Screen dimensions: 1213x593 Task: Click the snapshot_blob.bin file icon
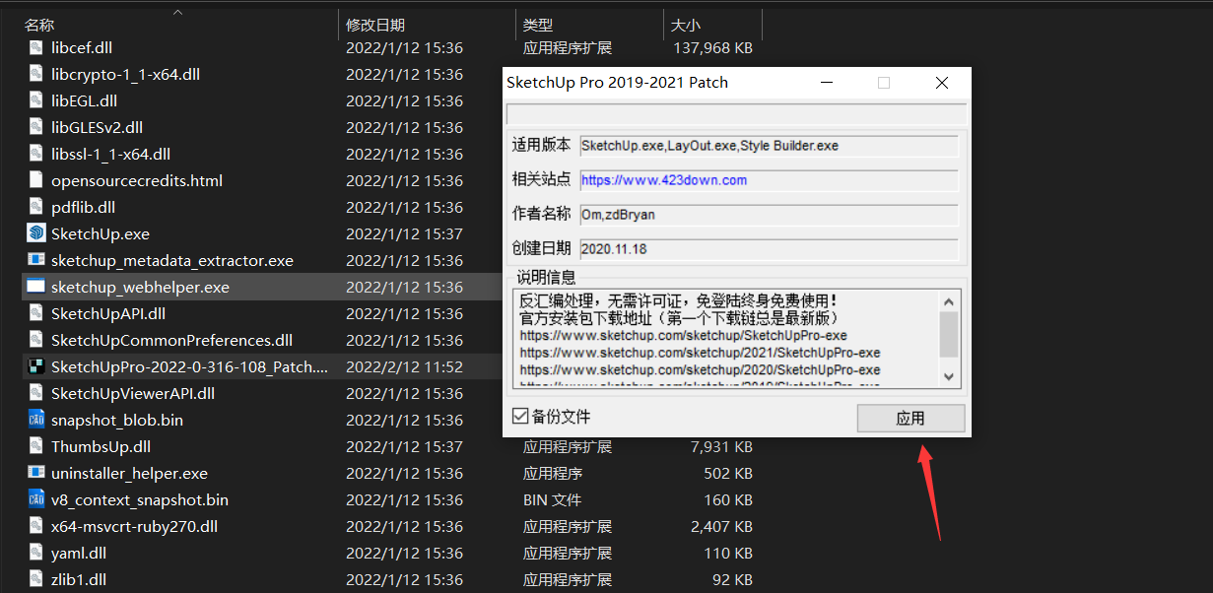[x=35, y=420]
